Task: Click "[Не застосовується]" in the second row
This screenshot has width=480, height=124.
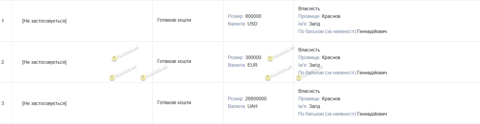Action: point(44,62)
